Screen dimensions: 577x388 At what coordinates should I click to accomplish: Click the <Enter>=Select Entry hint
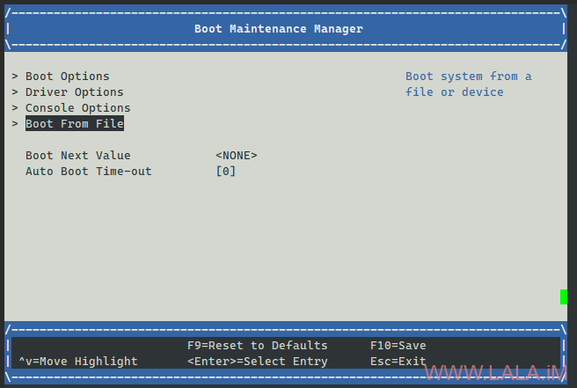click(257, 361)
